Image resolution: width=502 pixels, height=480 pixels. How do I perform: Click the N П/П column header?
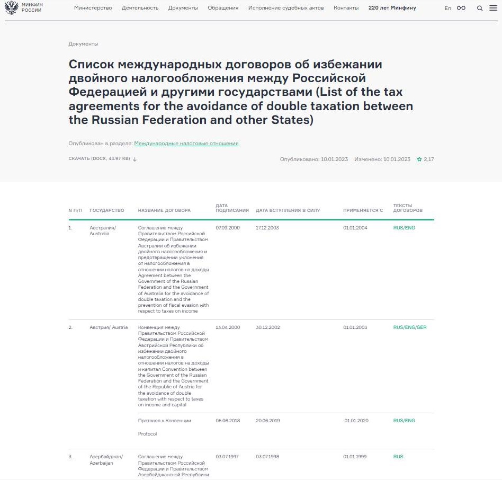click(75, 210)
